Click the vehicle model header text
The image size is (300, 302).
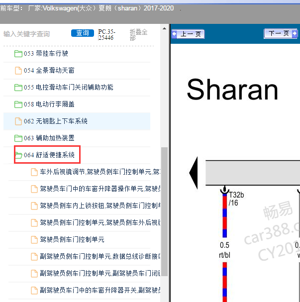(87, 8)
